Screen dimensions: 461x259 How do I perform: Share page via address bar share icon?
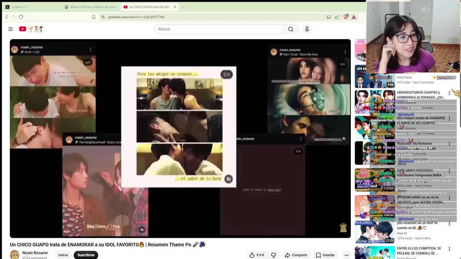click(337, 17)
